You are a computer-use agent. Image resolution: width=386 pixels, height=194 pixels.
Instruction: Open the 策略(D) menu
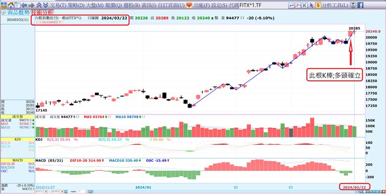[76, 5]
